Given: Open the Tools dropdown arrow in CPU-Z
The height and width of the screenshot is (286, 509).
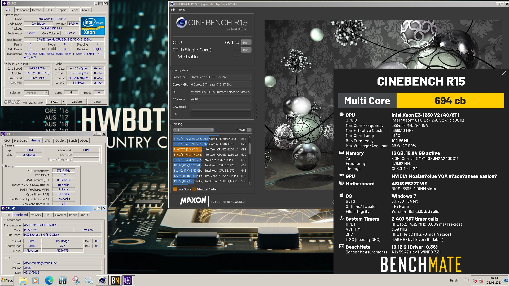Looking at the screenshot, I should point(64,102).
